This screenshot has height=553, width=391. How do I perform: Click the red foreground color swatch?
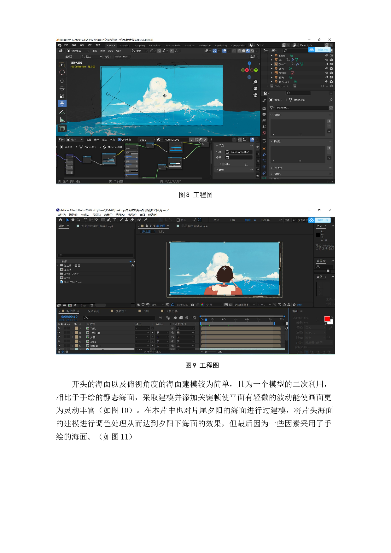click(327, 319)
